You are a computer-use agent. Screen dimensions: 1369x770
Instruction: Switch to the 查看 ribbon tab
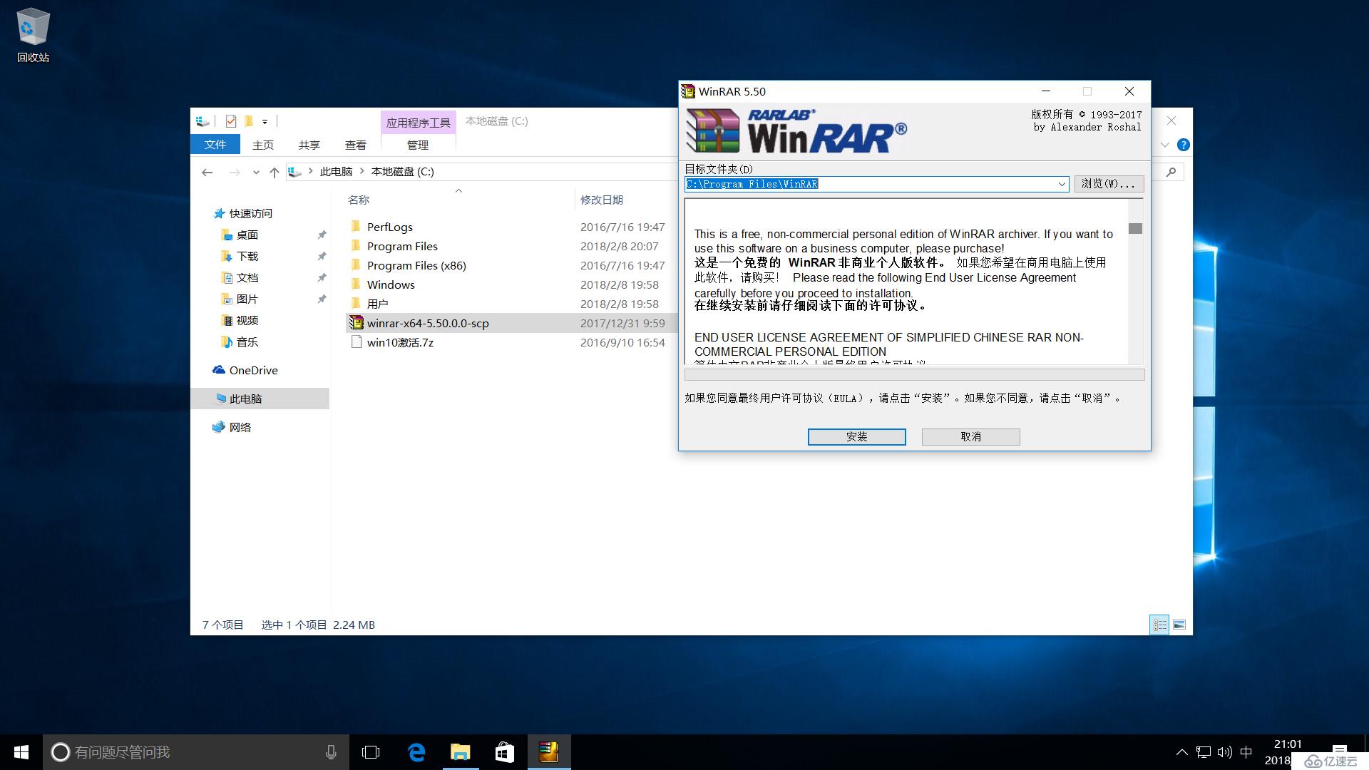click(x=356, y=145)
